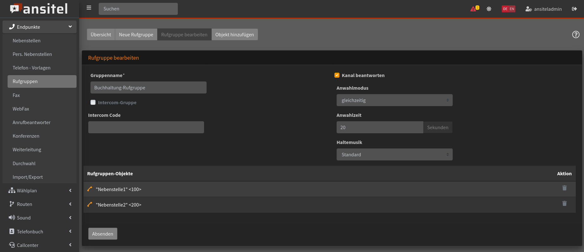Switch to the Übersicht tab

tap(101, 34)
